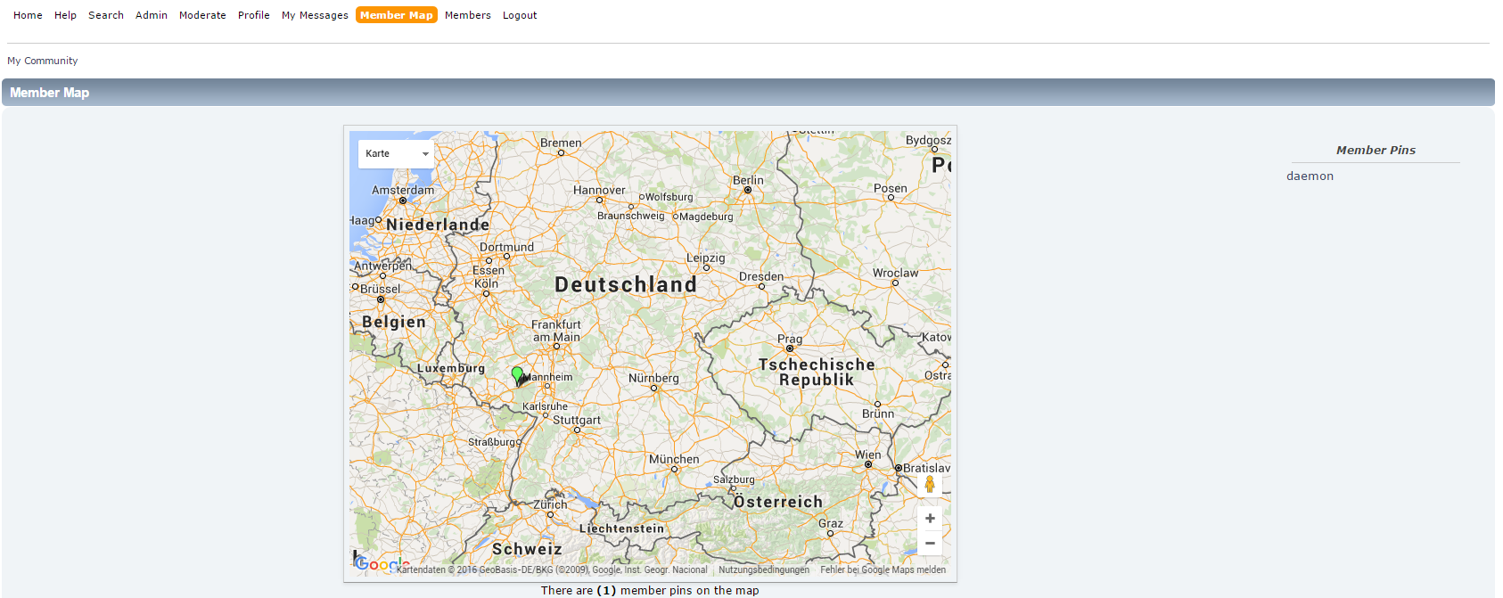Click the My Community breadcrumb link
The width and height of the screenshot is (1503, 598).
pyautogui.click(x=43, y=61)
